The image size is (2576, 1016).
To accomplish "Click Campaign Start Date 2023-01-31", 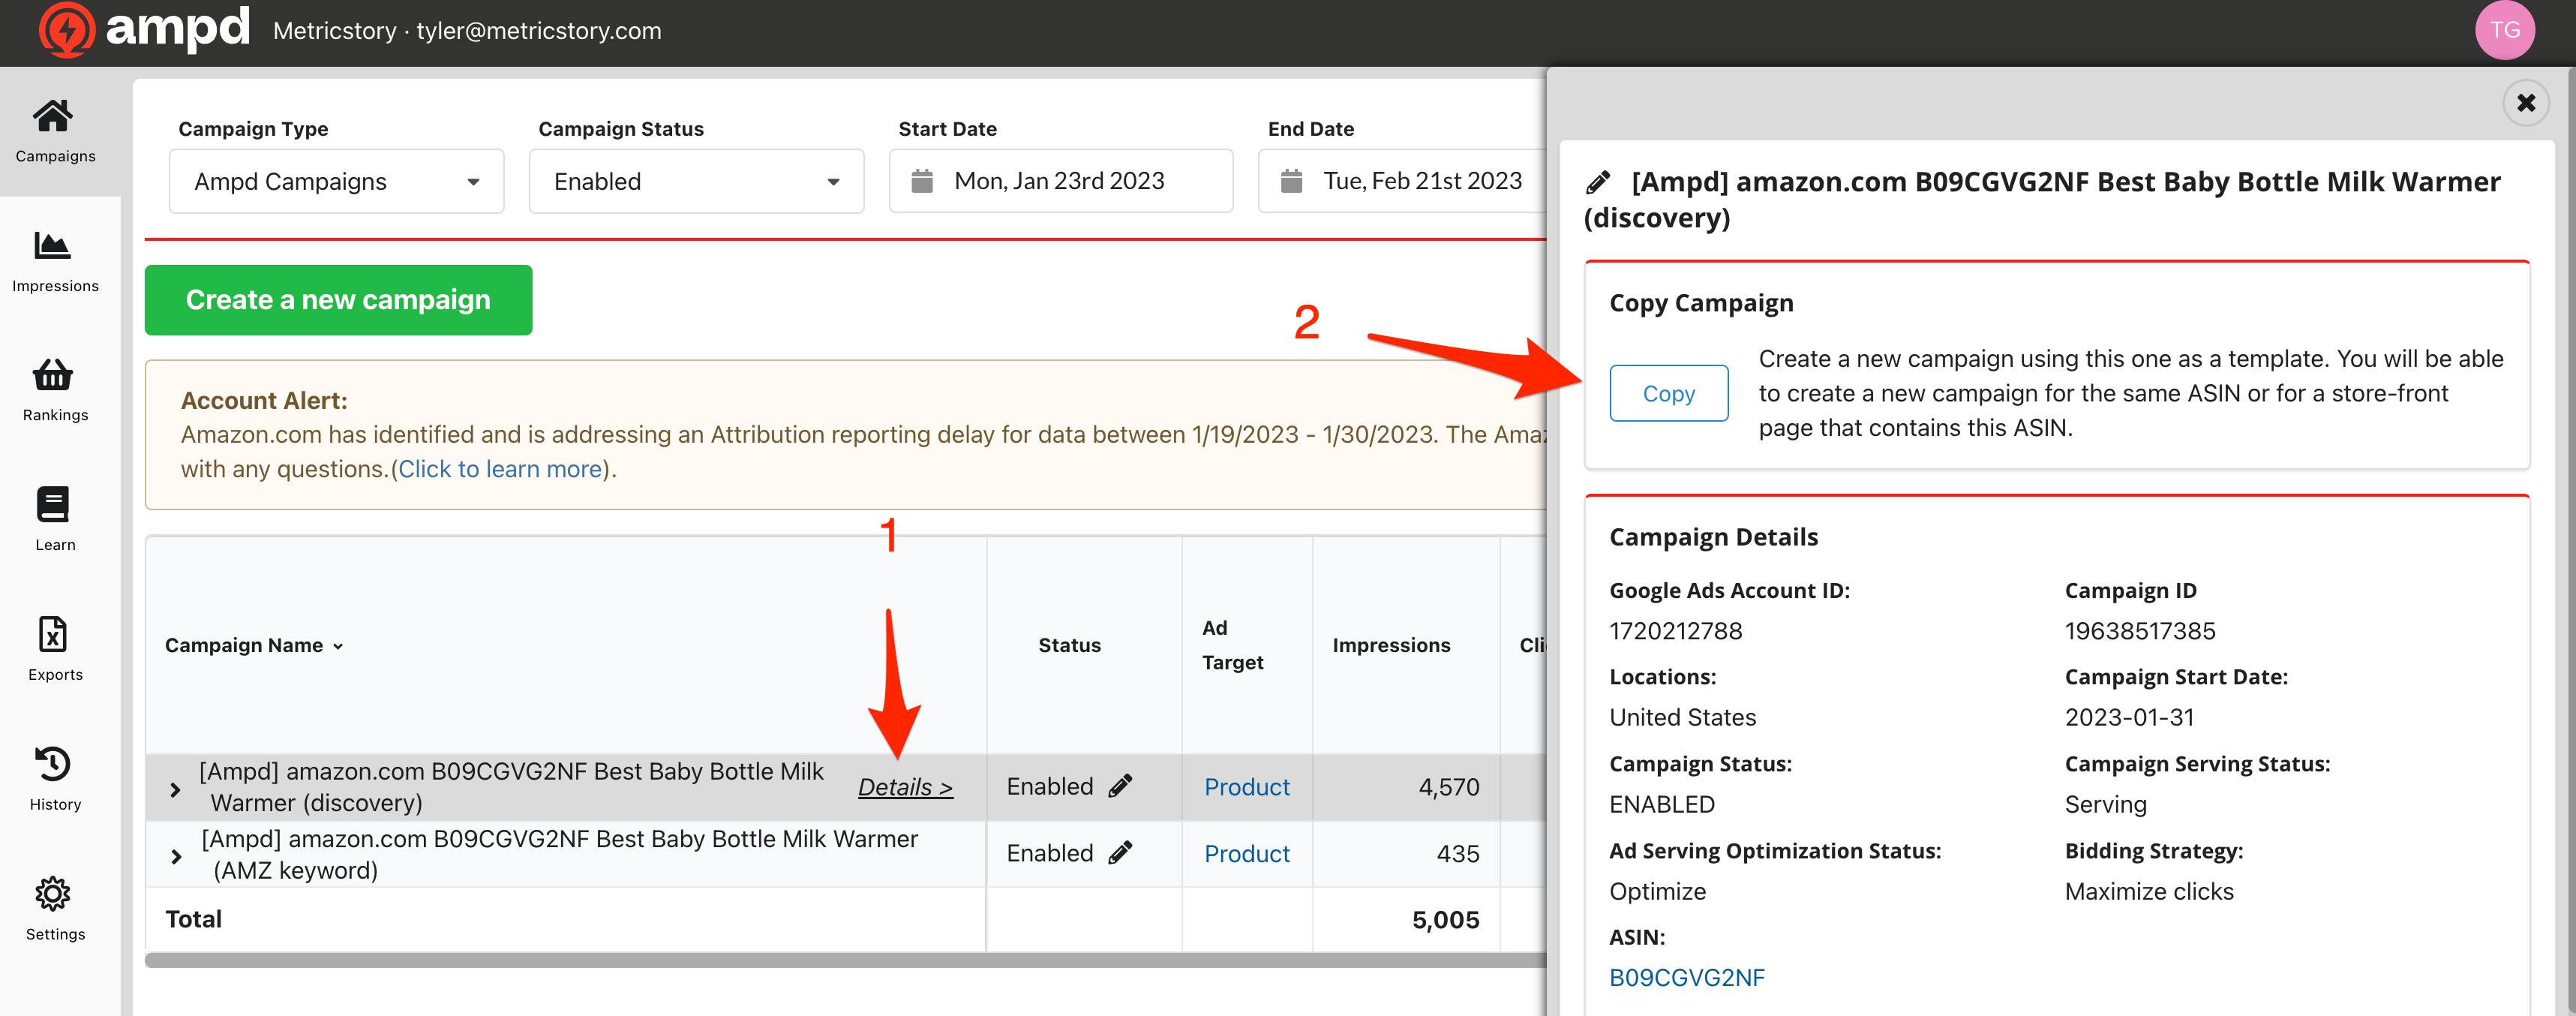I will pos(2129,717).
